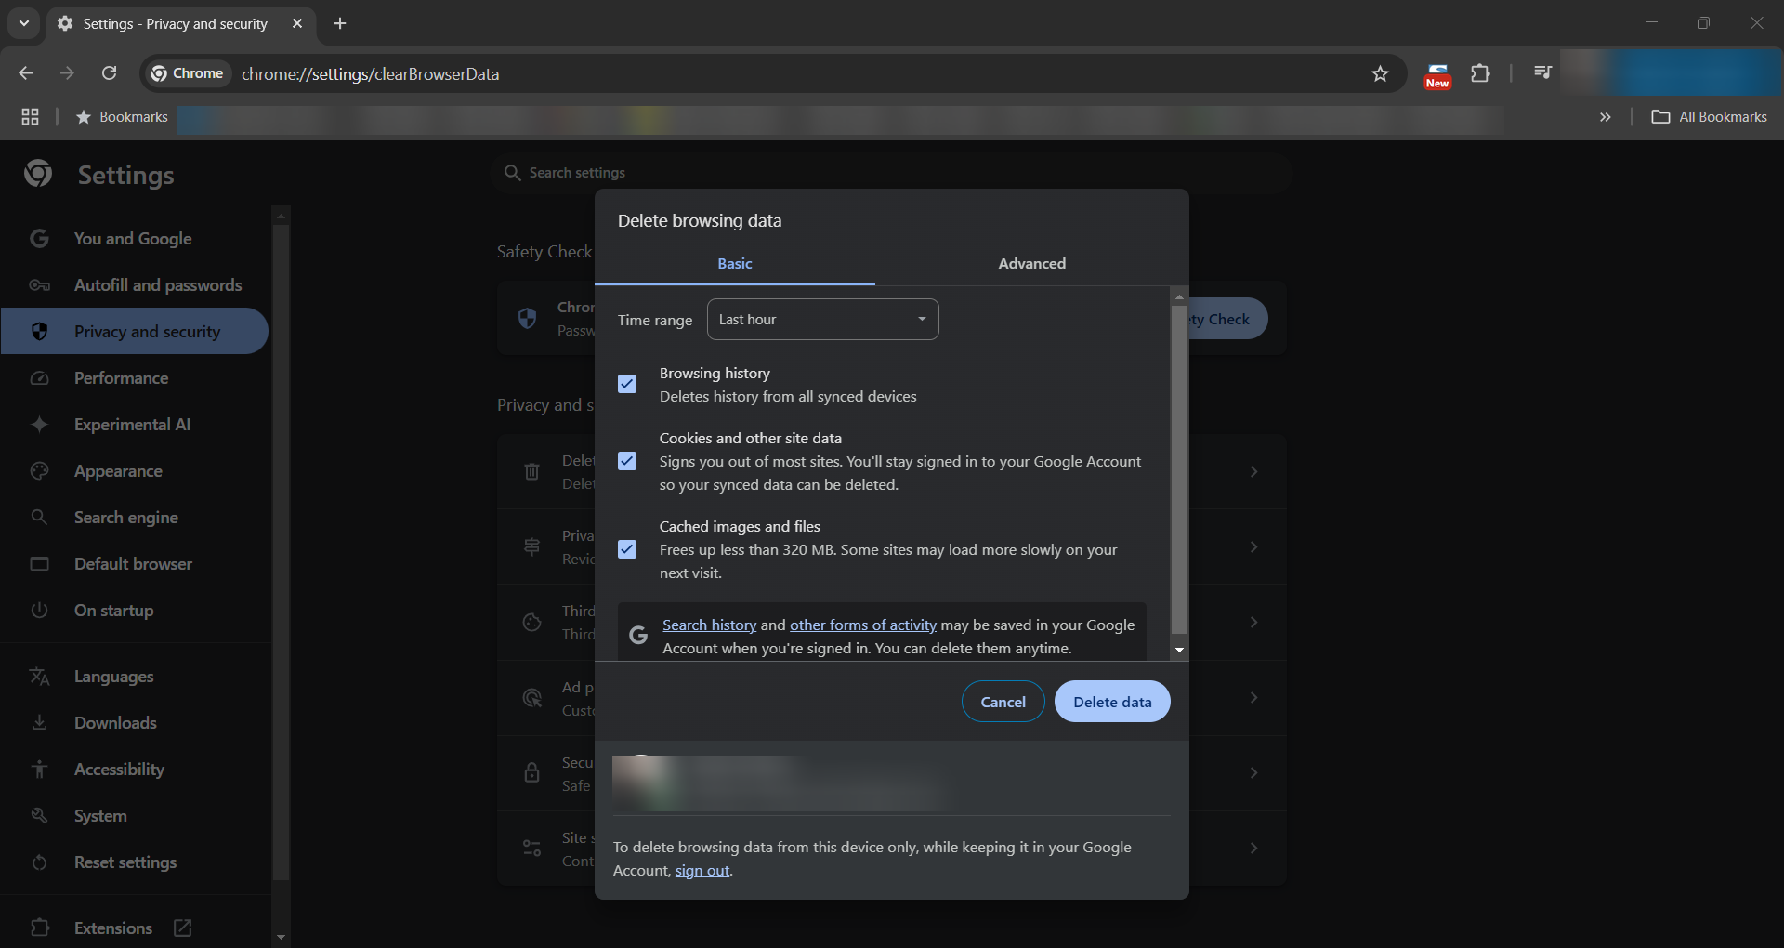This screenshot has width=1784, height=948.
Task: Open Search engine settings section
Action: [135, 518]
